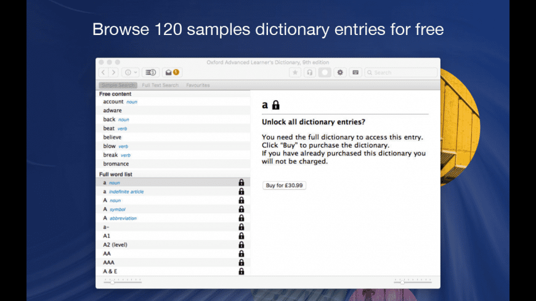Select the 'A abbreviation' entry
Viewport: 536px width, 301px height.
(x=173, y=218)
